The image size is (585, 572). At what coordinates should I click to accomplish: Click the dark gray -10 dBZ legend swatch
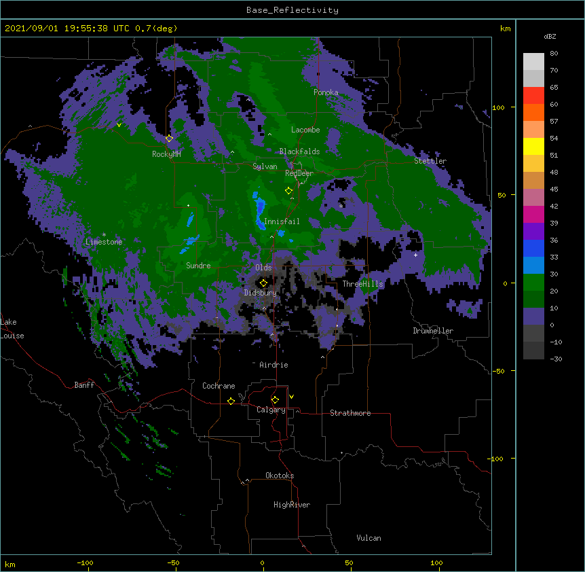pos(533,351)
